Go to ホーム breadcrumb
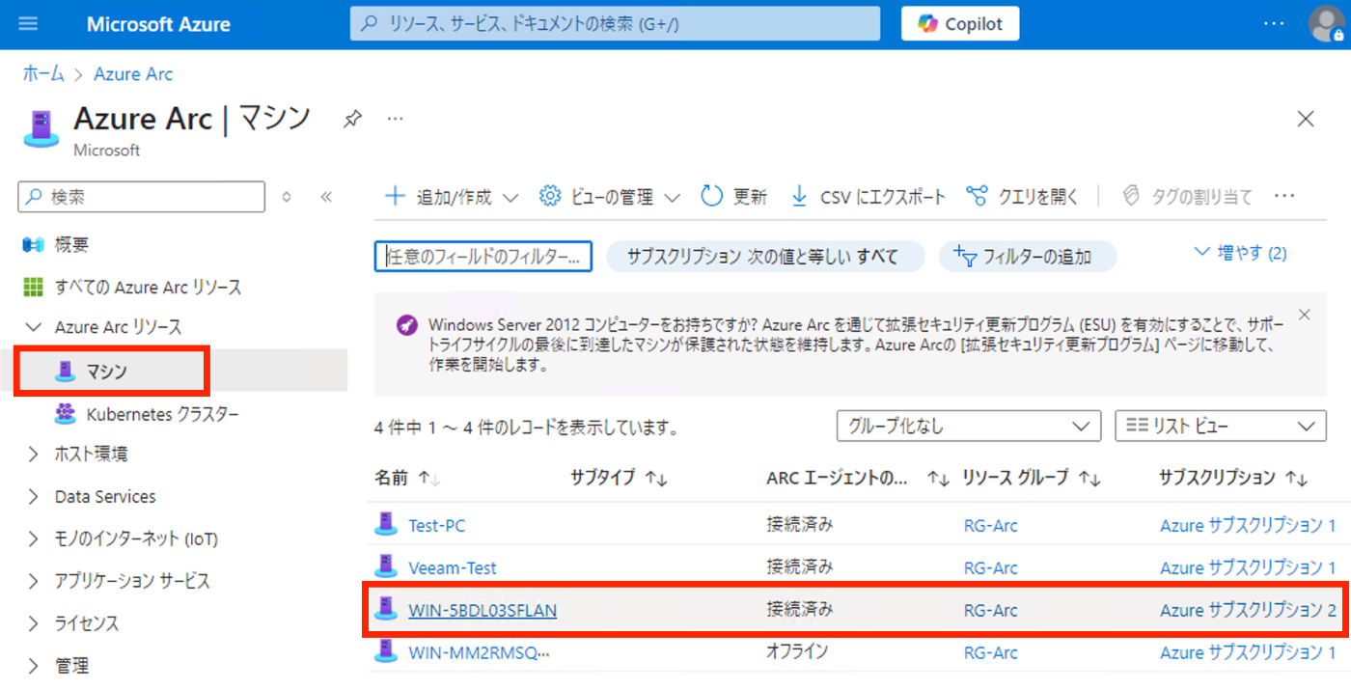Screen dimensions: 1351x690 43,74
